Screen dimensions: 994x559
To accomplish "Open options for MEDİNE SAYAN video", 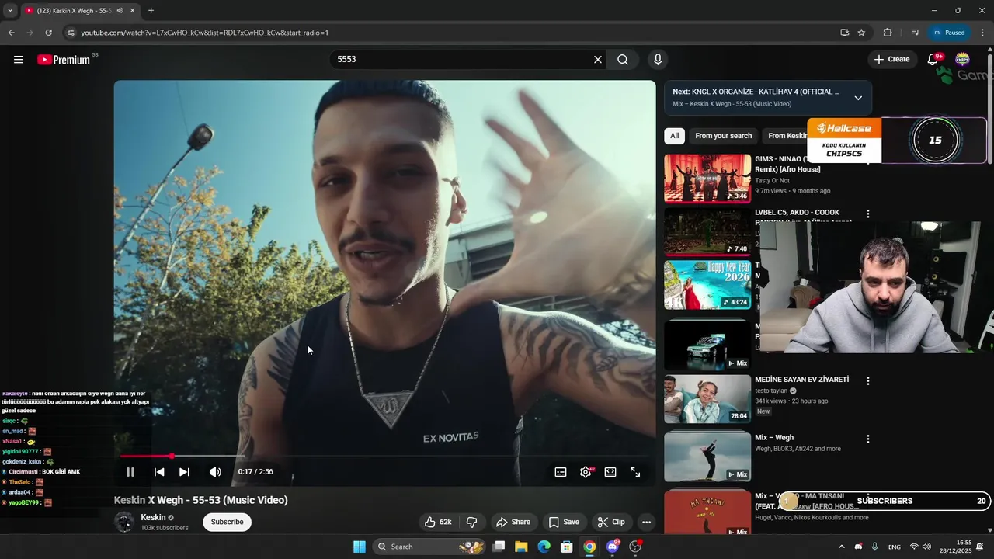I will click(x=868, y=381).
